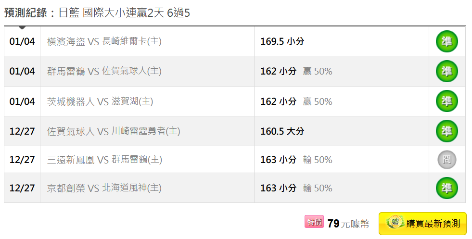Click the 79 元噱幣 price text
This screenshot has height=239, width=472.
(348, 224)
